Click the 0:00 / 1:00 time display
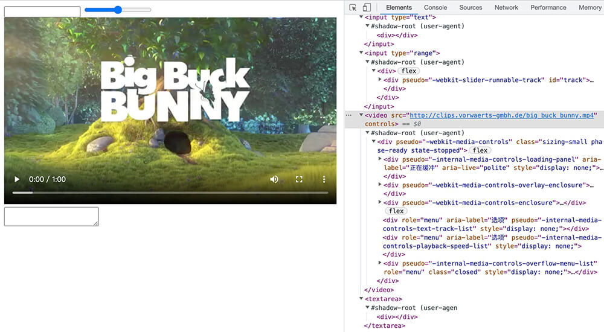This screenshot has width=604, height=332. pyautogui.click(x=47, y=179)
